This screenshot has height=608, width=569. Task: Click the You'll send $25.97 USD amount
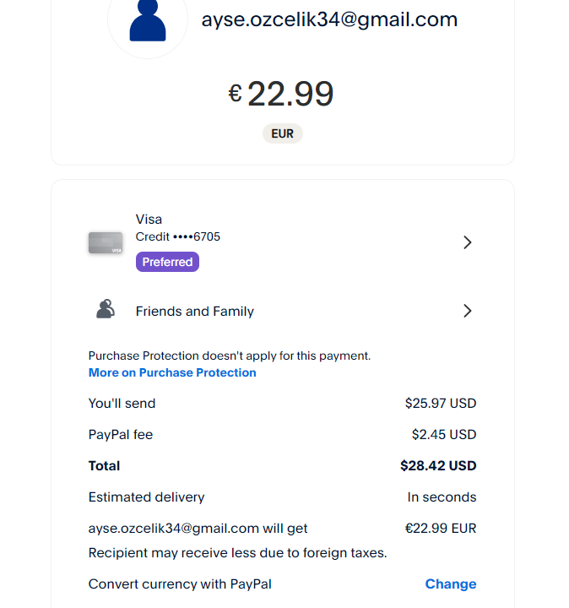coord(441,404)
